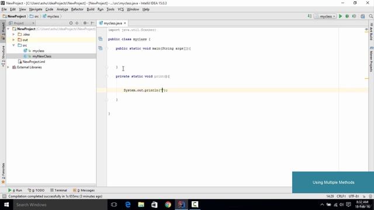Toggle the Structure side tool window tab
The width and height of the screenshot is (374, 210).
3,56
